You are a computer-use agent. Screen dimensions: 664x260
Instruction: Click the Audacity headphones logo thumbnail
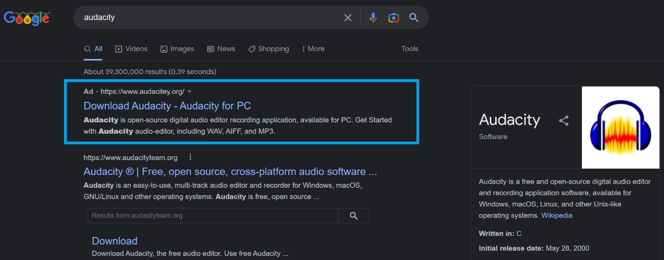tap(620, 128)
